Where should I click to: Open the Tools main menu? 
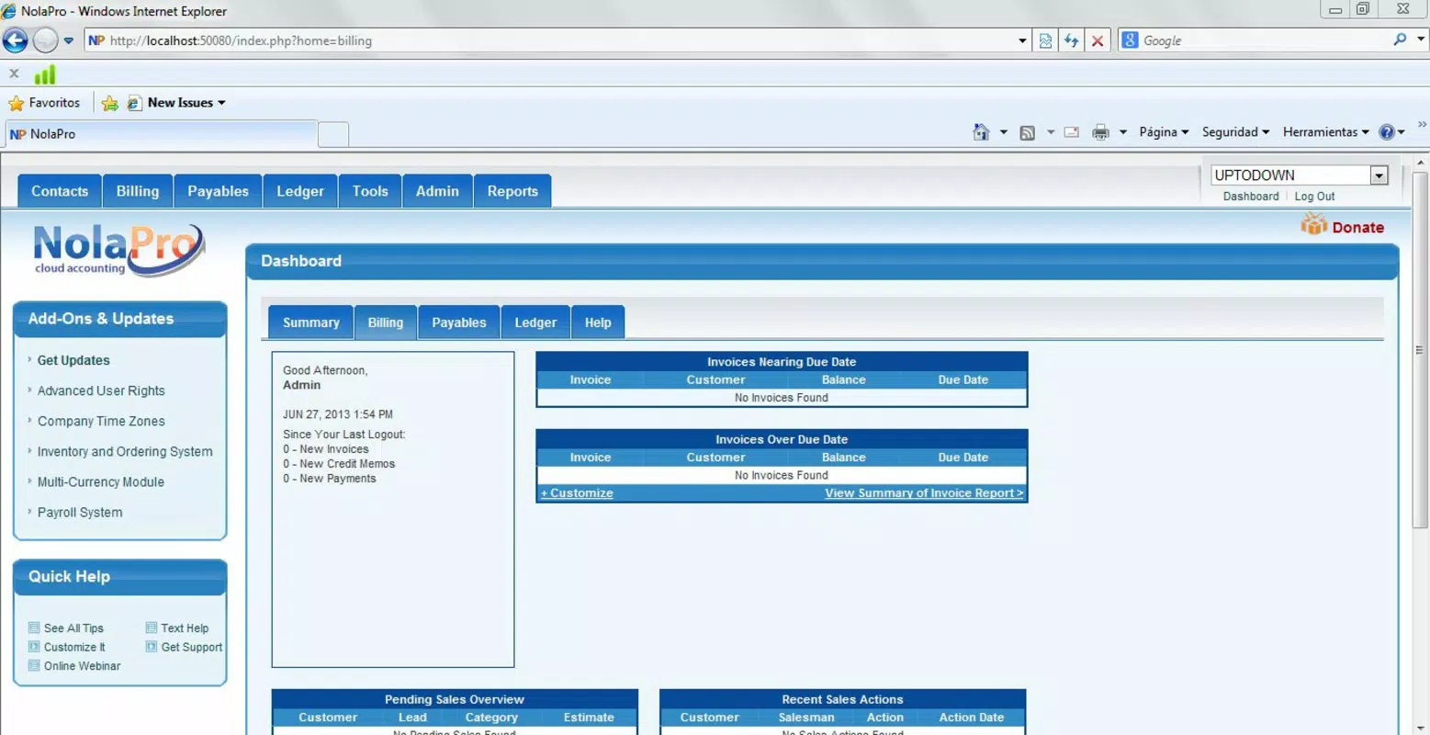370,191
